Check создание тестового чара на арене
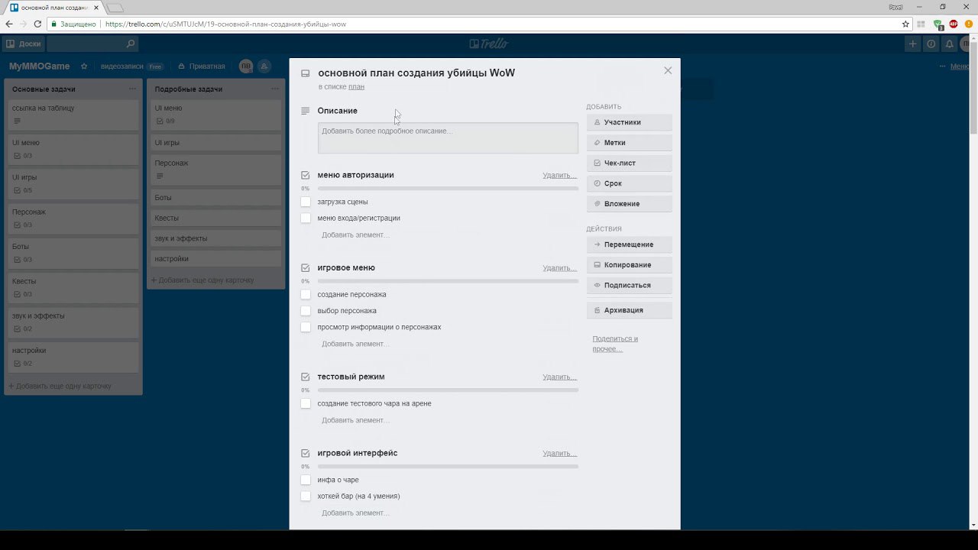 point(306,403)
